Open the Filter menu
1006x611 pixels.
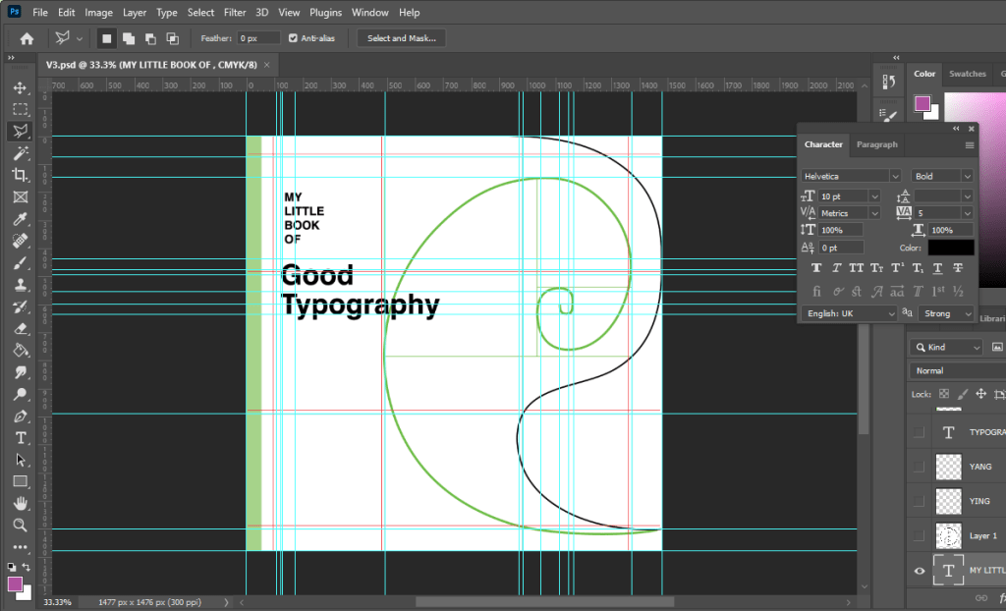(234, 13)
